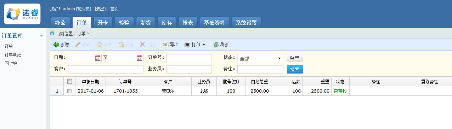
Task: Click the 重量 column header
Action: [x=317, y=82]
